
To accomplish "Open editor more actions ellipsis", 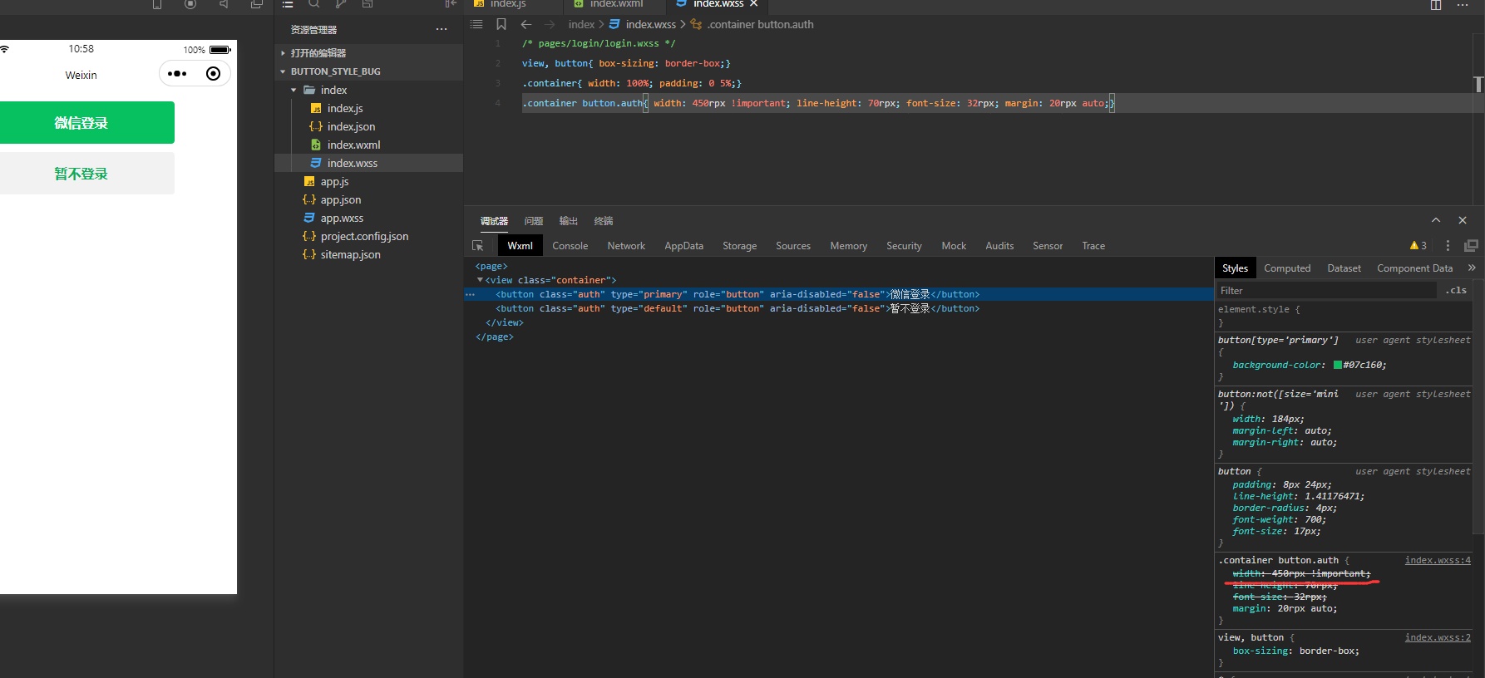I will click(x=1463, y=5).
